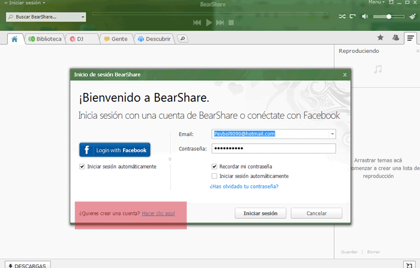The height and width of the screenshot is (268, 420).
Task: Open the DESCARGAS panel
Action: tap(28, 265)
